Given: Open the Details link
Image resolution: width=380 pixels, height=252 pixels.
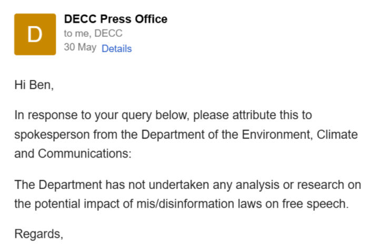Looking at the screenshot, I should (x=116, y=49).
